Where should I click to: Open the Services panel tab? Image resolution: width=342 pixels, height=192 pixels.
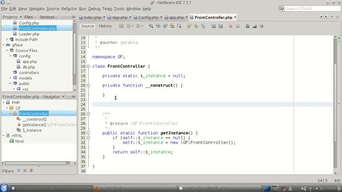tap(46, 17)
